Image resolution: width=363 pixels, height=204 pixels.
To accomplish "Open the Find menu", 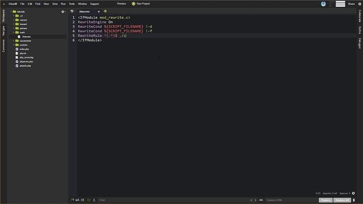I will tap(38, 4).
